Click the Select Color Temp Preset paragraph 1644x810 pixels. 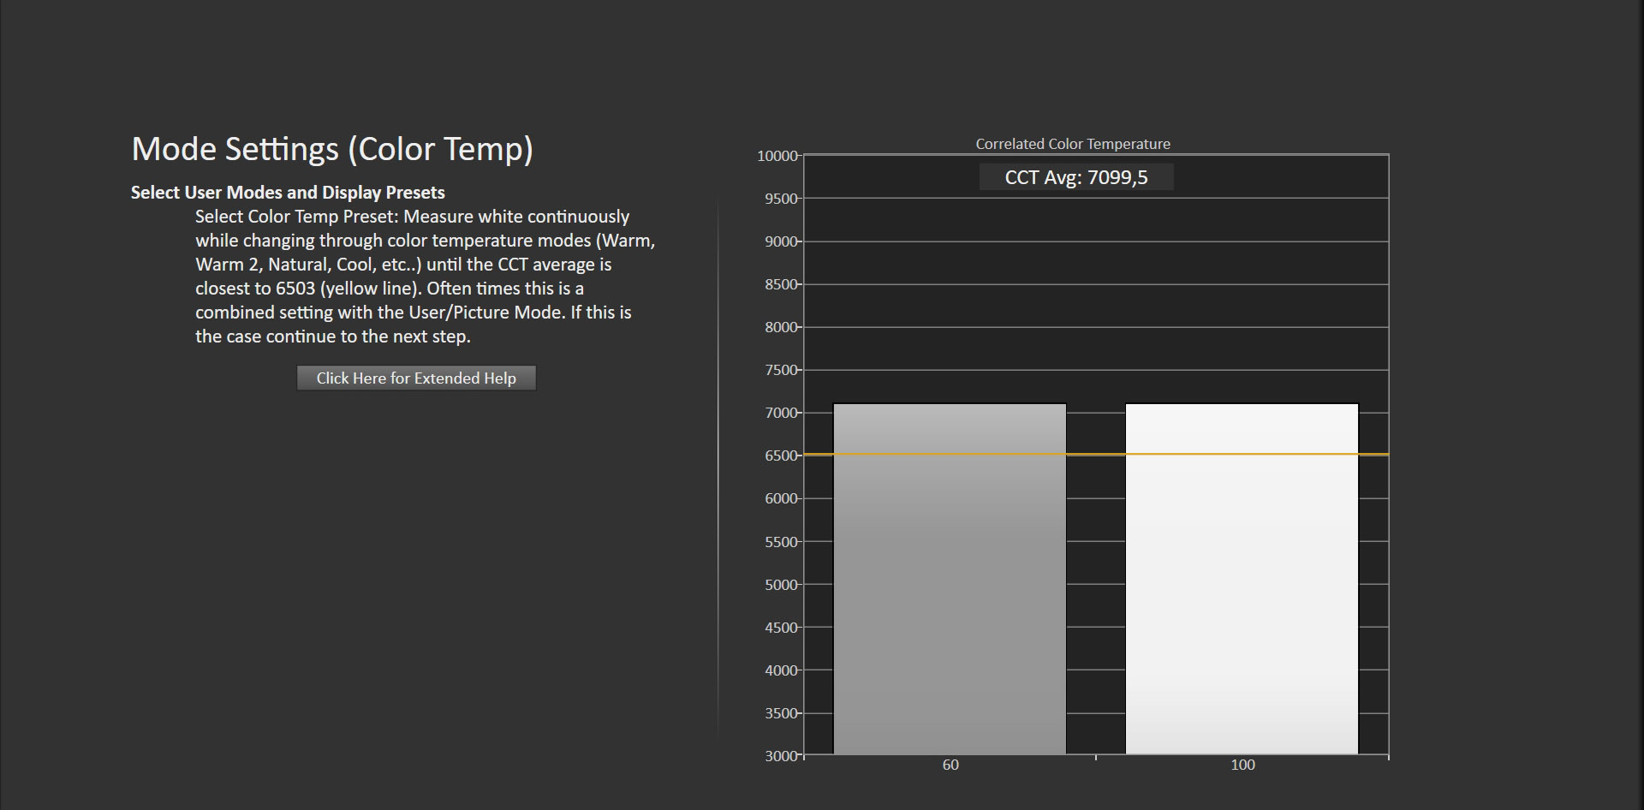[425, 277]
